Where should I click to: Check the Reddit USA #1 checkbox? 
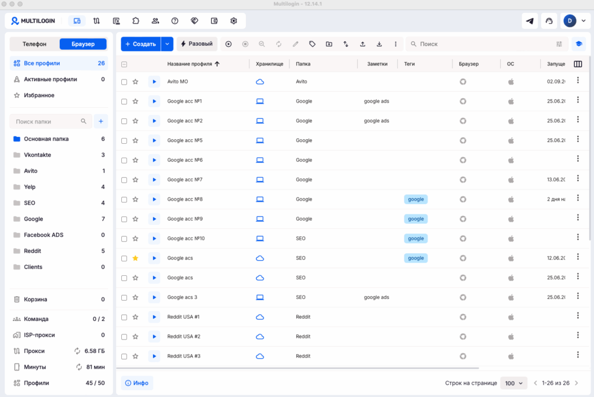coord(124,317)
